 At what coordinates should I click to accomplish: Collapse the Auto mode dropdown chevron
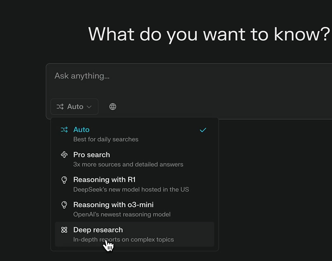coord(89,107)
